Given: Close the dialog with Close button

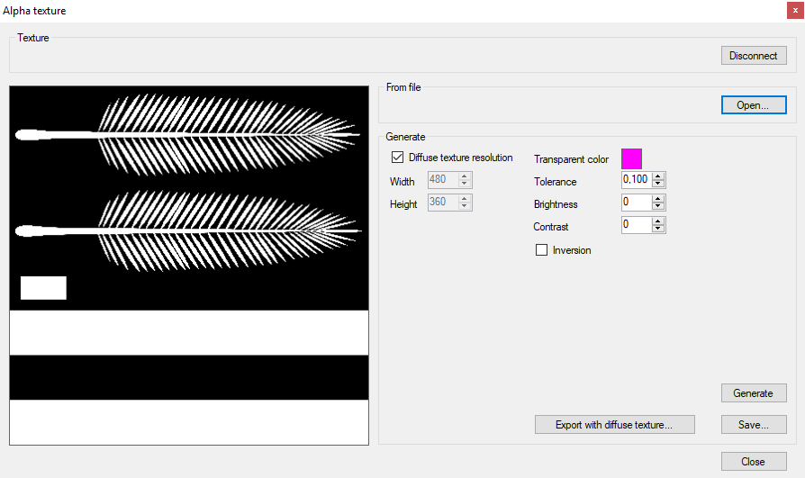Looking at the screenshot, I should (754, 462).
